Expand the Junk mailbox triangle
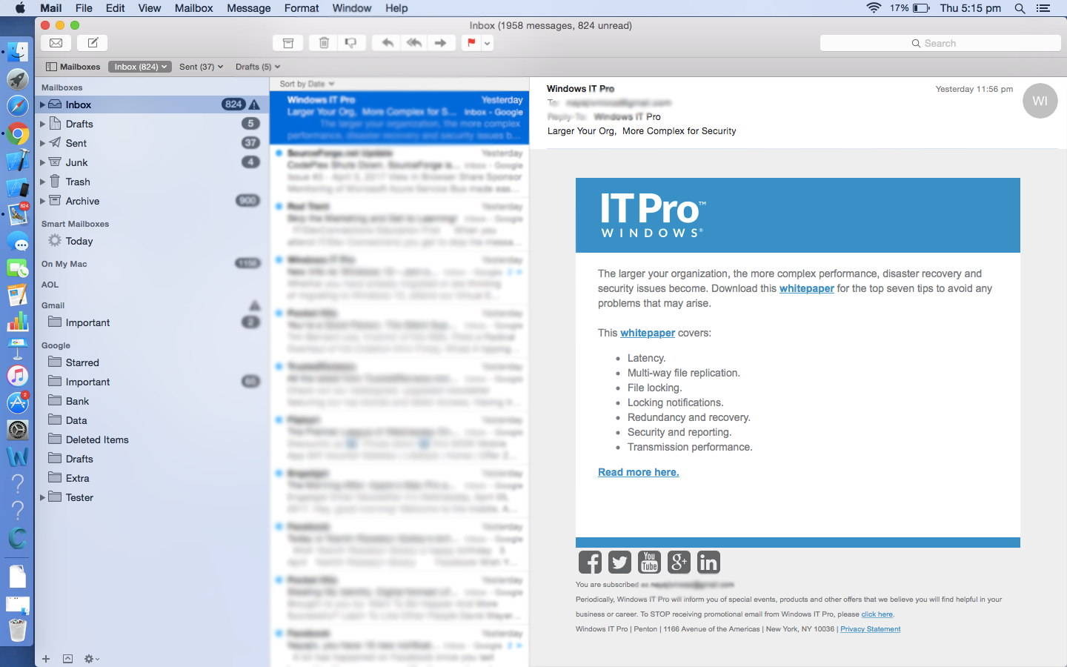This screenshot has height=667, width=1067. click(x=42, y=162)
